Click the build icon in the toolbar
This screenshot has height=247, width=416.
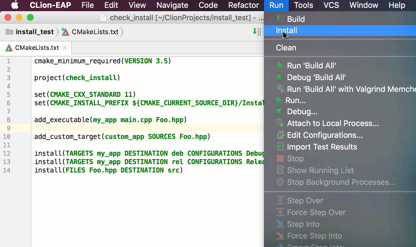tap(257, 32)
